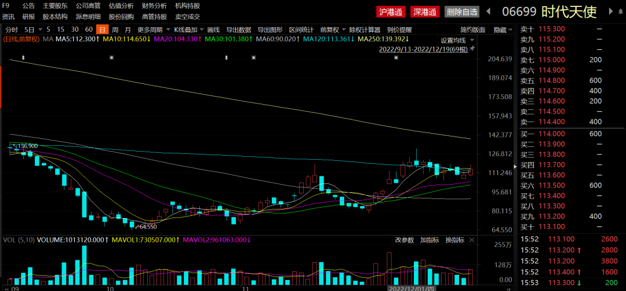626x291 pixels.
Task: Close the VOL indicator panel with X
Action: (x=472, y=240)
